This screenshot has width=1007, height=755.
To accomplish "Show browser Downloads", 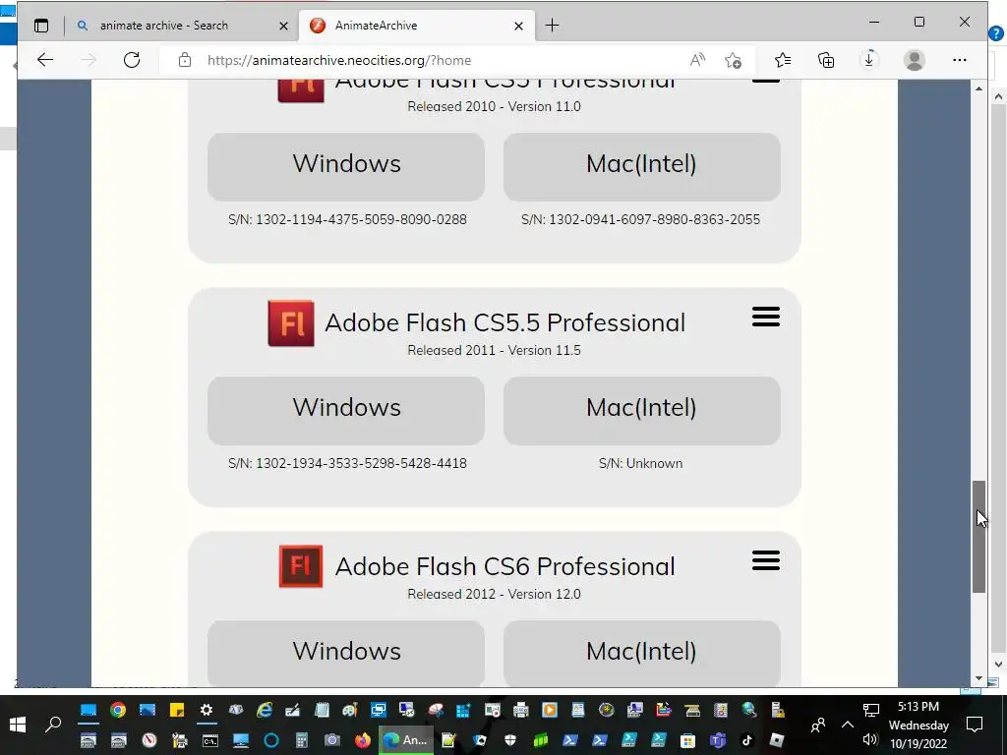I will [869, 60].
